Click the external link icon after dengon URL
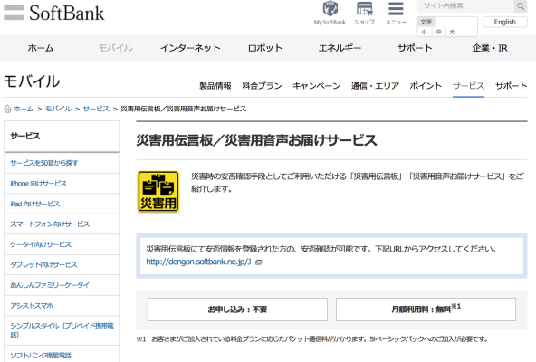Viewport: 536px width, 362px height. pyautogui.click(x=259, y=262)
